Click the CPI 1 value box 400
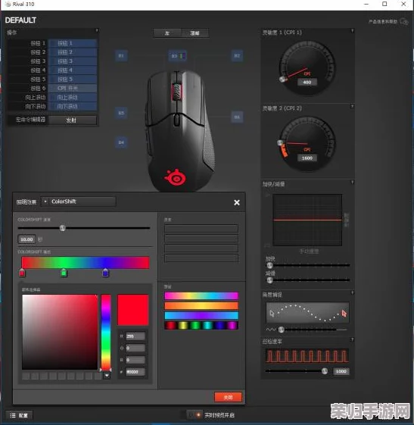Screen dimensions: 414x425 point(307,82)
